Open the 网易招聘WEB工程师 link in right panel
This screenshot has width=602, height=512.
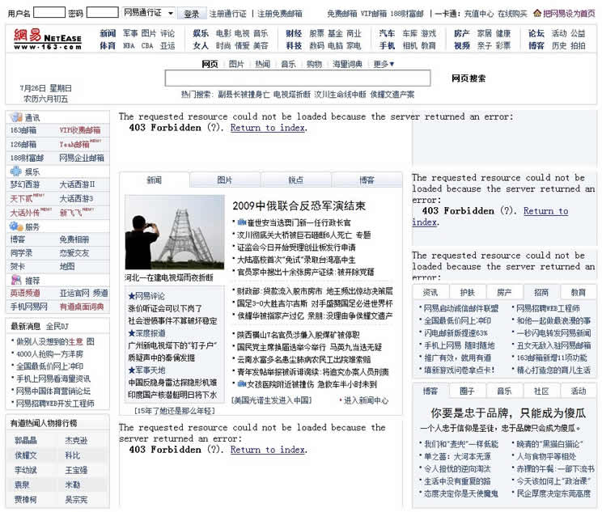click(x=548, y=308)
